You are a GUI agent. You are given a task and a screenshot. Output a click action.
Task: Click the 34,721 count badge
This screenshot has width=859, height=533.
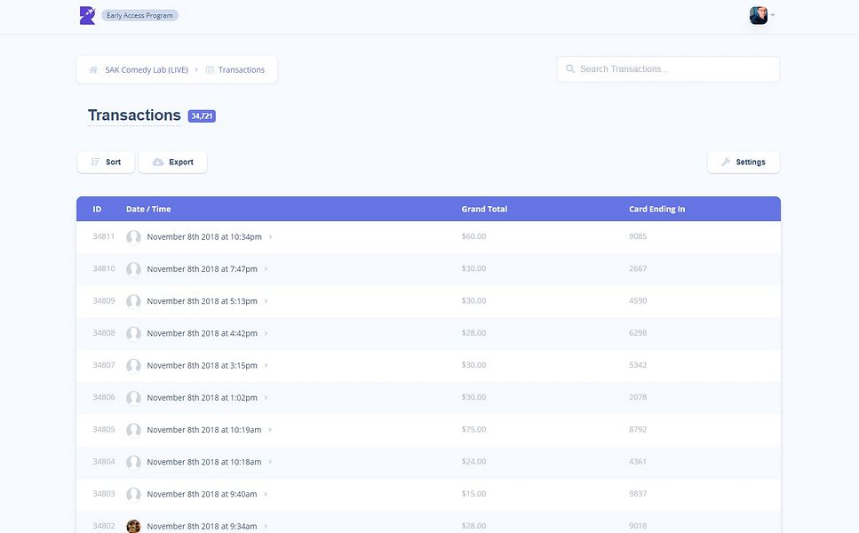click(202, 116)
